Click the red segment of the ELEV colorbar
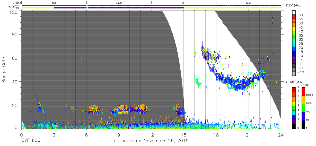Viewport: 316px width, 146px height. tap(294, 17)
